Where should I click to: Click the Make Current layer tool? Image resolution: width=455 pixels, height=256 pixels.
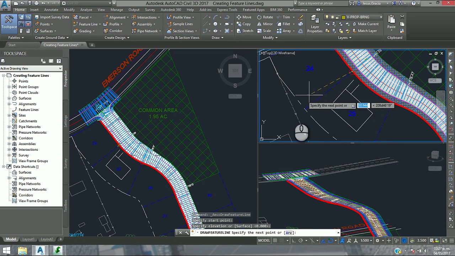(365, 24)
